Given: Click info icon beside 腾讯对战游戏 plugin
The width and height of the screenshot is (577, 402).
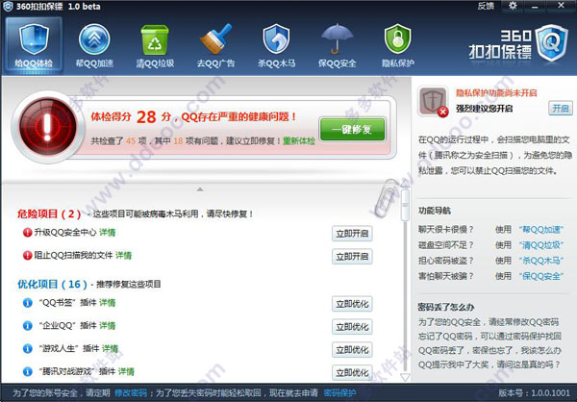Looking at the screenshot, I should 28,372.
